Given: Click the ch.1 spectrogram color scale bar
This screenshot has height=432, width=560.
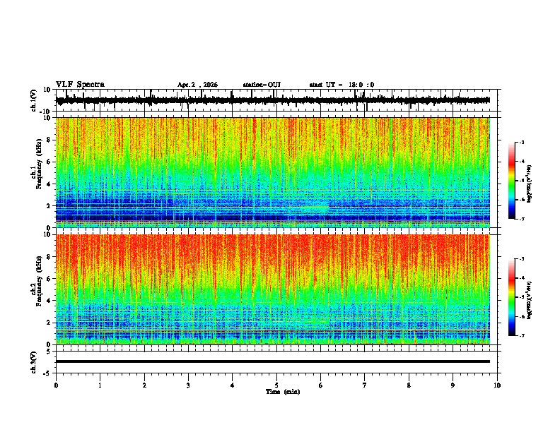Looking at the screenshot, I should pyautogui.click(x=512, y=181).
